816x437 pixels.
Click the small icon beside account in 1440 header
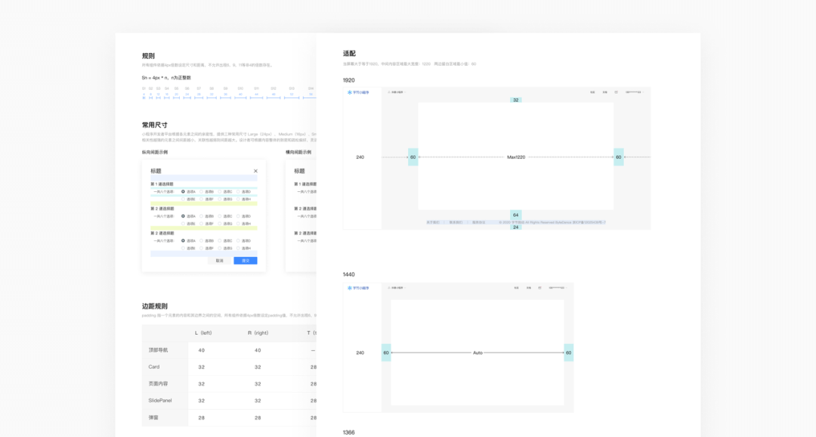tap(539, 287)
